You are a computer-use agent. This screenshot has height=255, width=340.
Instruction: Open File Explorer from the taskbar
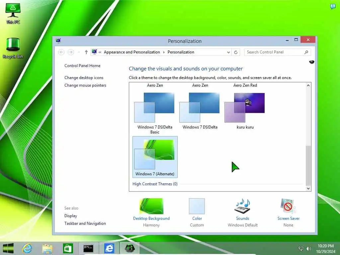[x=47, y=248]
